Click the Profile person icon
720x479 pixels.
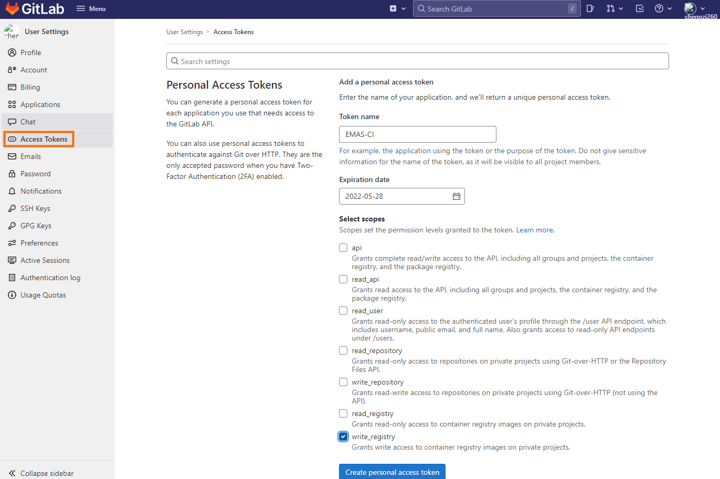[12, 52]
